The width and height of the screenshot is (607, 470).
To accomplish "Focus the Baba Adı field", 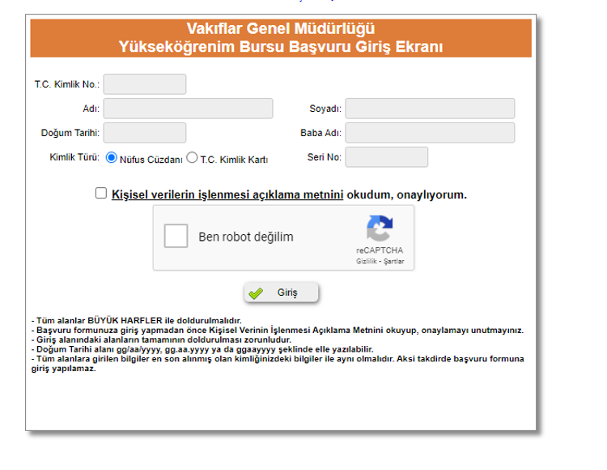I will coord(430,133).
